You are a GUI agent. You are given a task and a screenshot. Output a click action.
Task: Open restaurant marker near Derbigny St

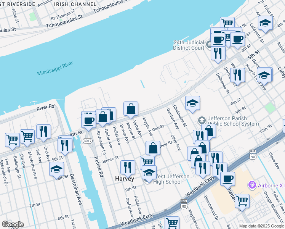coord(237,76)
